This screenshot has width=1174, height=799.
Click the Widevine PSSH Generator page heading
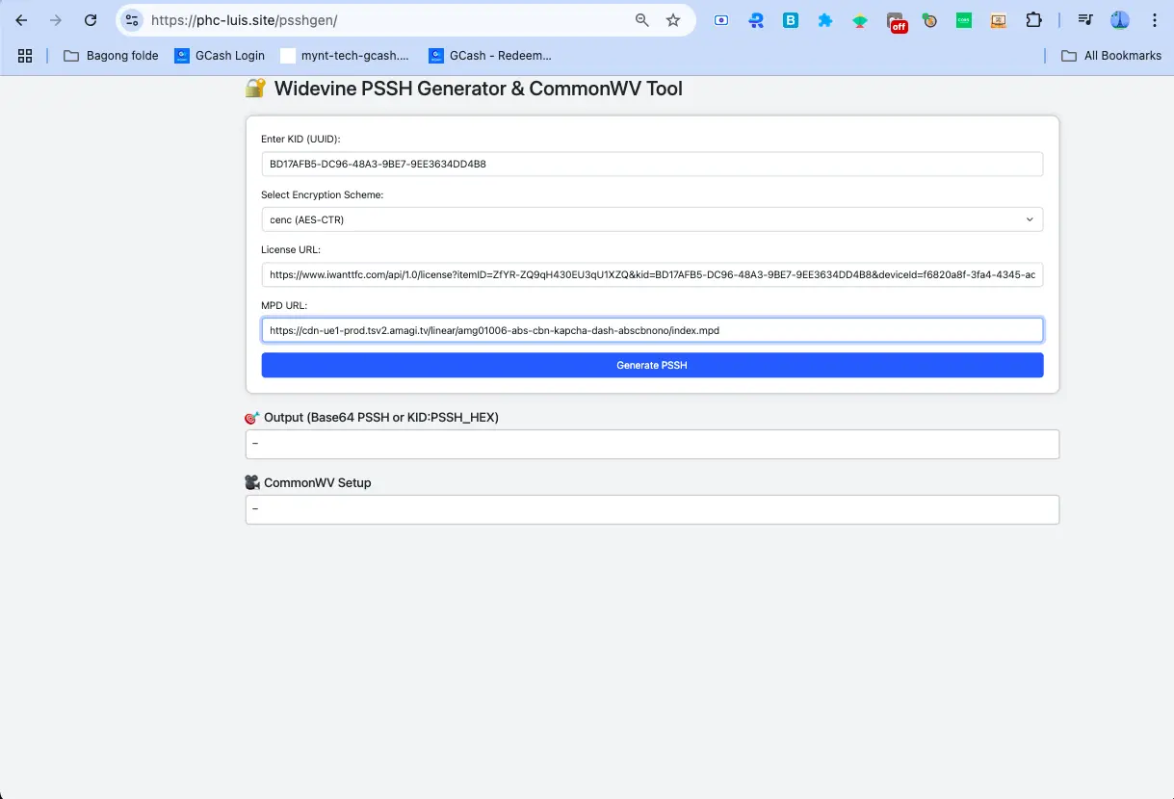[464, 89]
